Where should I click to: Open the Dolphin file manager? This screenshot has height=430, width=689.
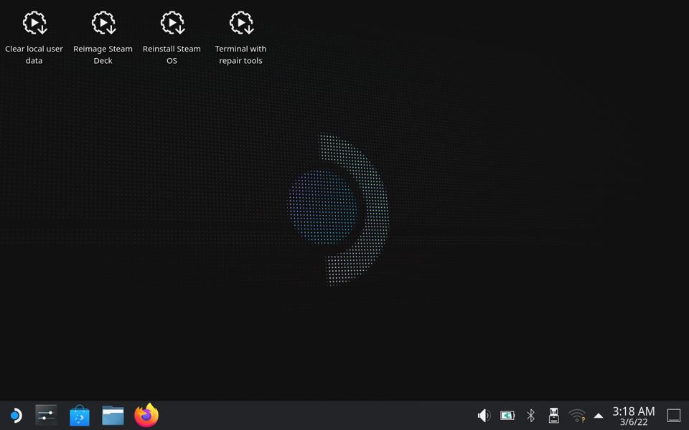tap(113, 415)
